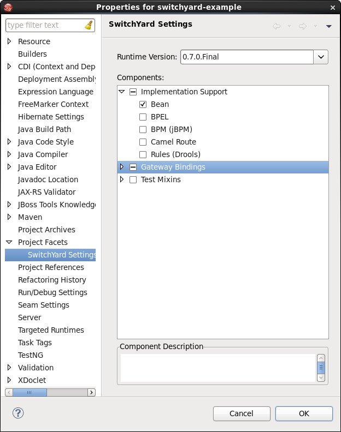This screenshot has height=432, width=341.
Task: Open the view menu triangle in header
Action: click(x=328, y=26)
